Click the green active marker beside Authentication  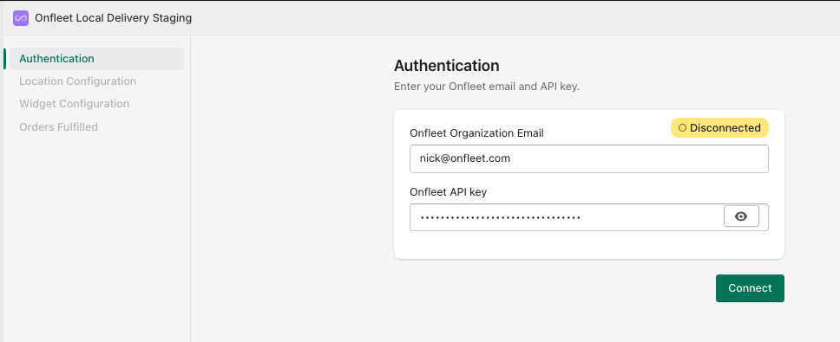click(4, 59)
